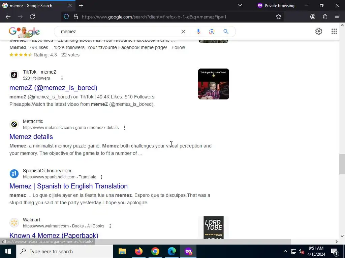345x258 pixels.
Task: Click the metacritic.com breadcrumb URL text
Action: click(x=71, y=128)
